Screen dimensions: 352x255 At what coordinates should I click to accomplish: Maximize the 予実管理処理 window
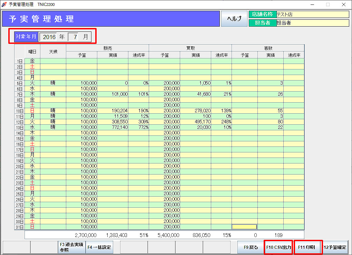tap(328, 4)
